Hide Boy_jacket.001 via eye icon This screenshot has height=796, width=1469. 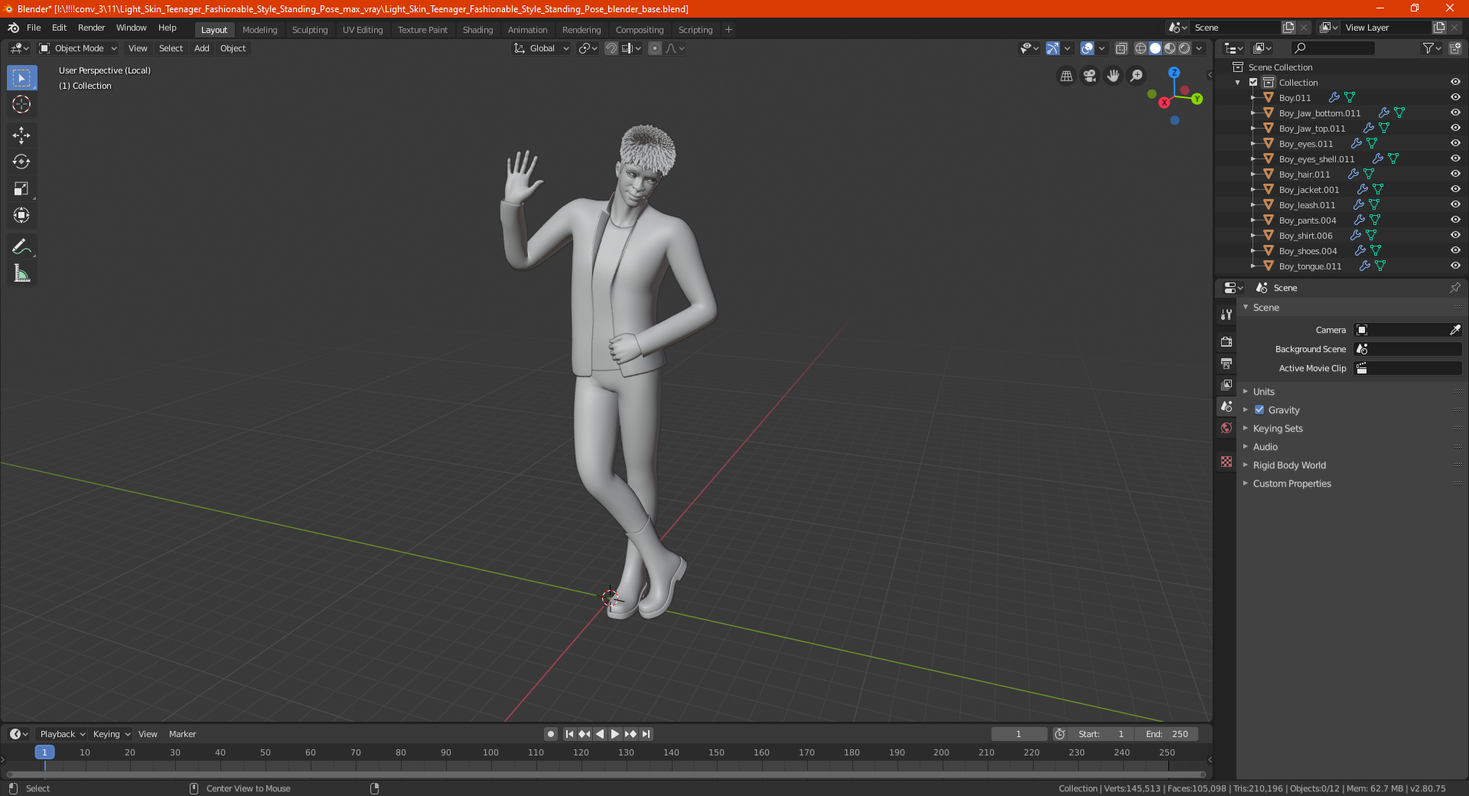coord(1455,190)
